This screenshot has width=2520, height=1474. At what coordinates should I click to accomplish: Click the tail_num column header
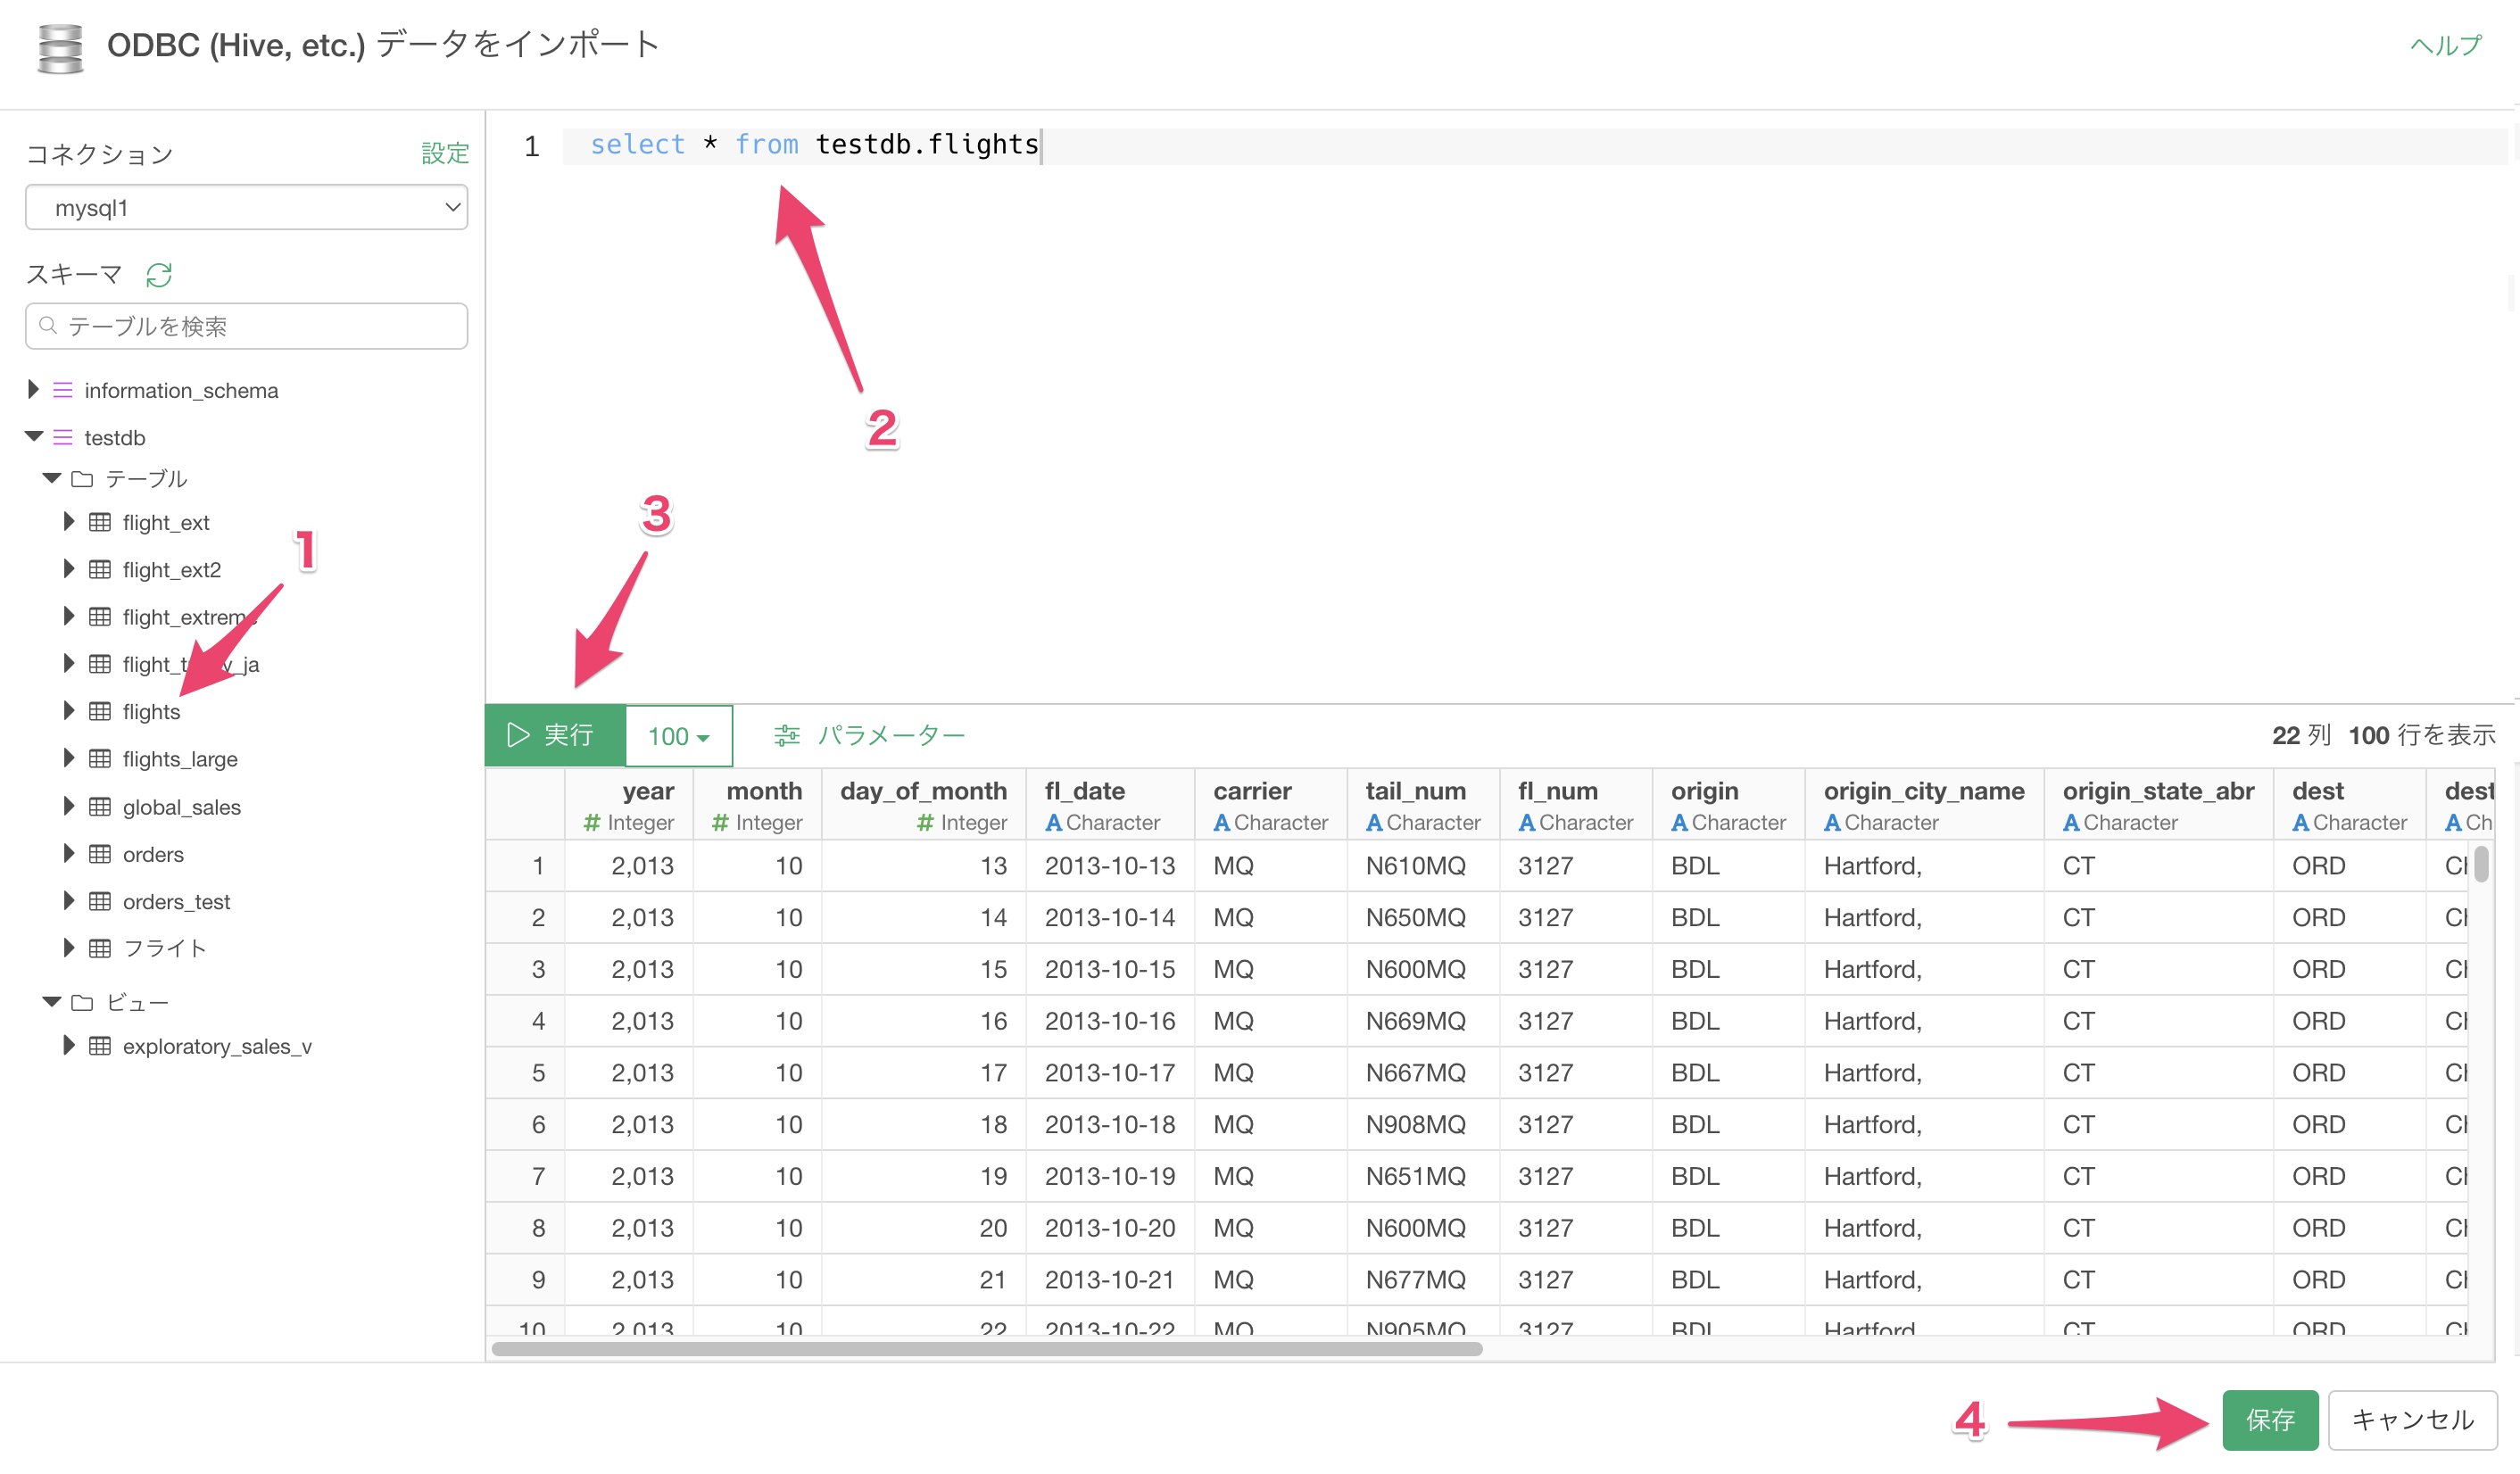(1423, 805)
